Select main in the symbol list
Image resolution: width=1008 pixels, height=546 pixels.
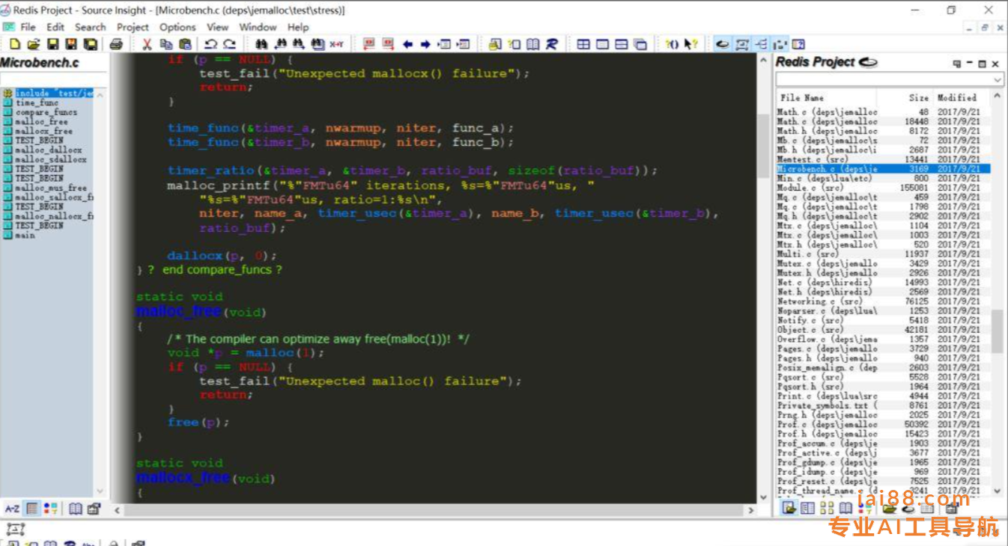pos(25,235)
